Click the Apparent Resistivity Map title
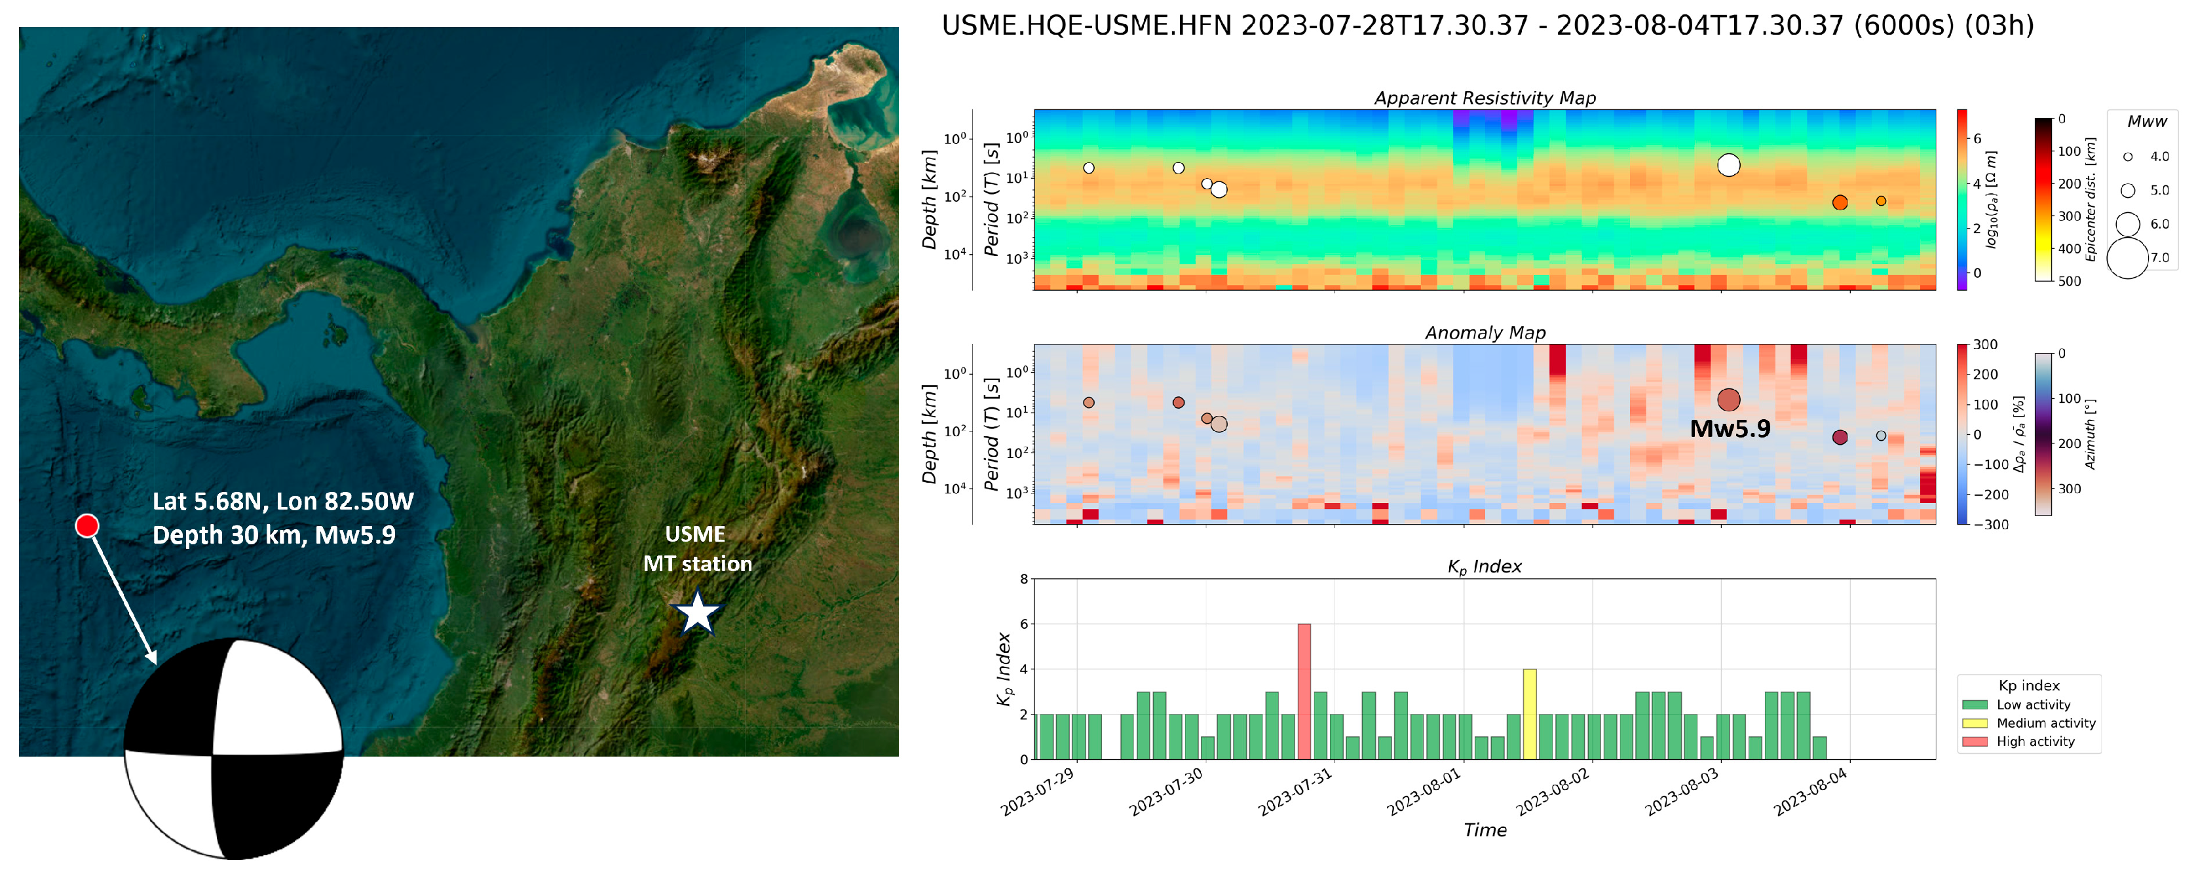The image size is (2198, 879). (1485, 98)
